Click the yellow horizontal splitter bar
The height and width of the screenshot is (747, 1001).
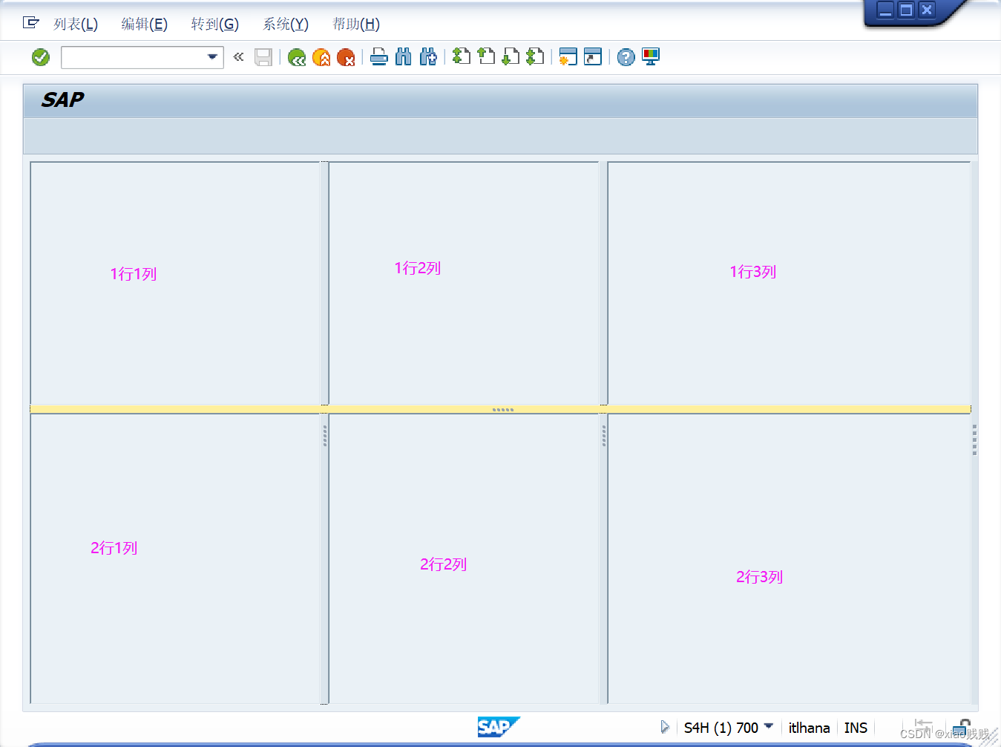[x=501, y=409]
